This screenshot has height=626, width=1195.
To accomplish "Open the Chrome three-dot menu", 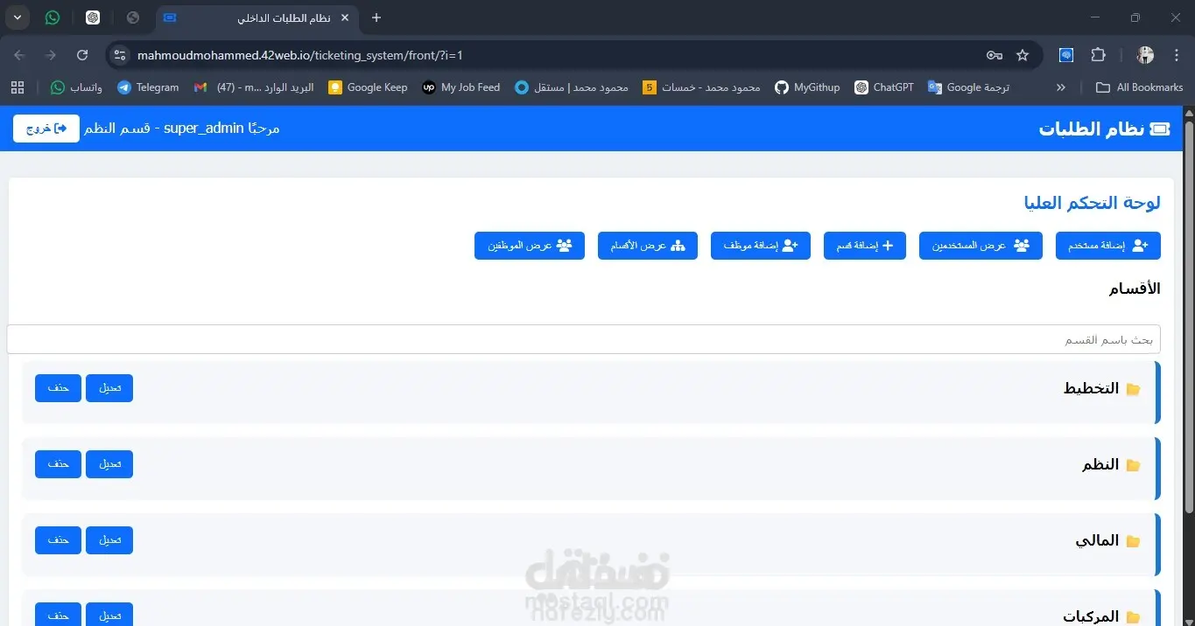I will [1175, 55].
